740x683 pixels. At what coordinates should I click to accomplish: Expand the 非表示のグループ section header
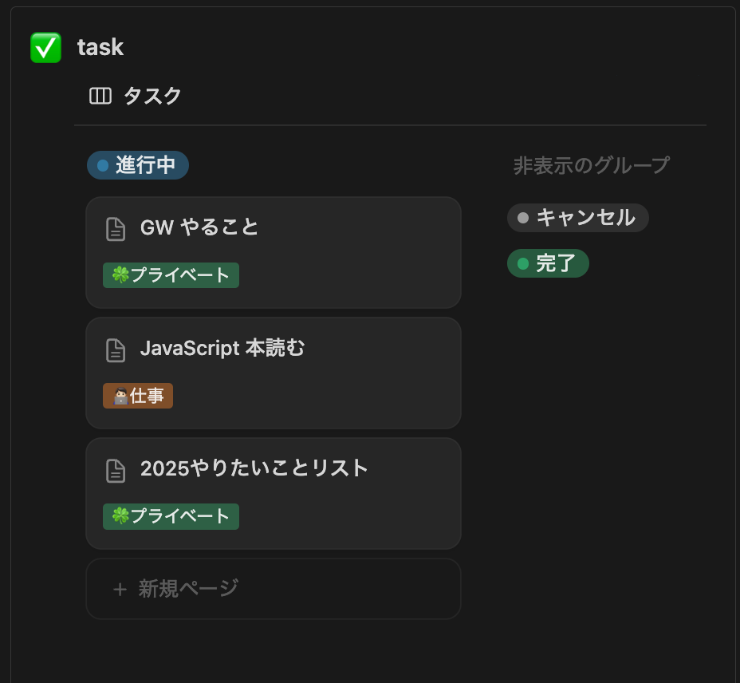(592, 165)
